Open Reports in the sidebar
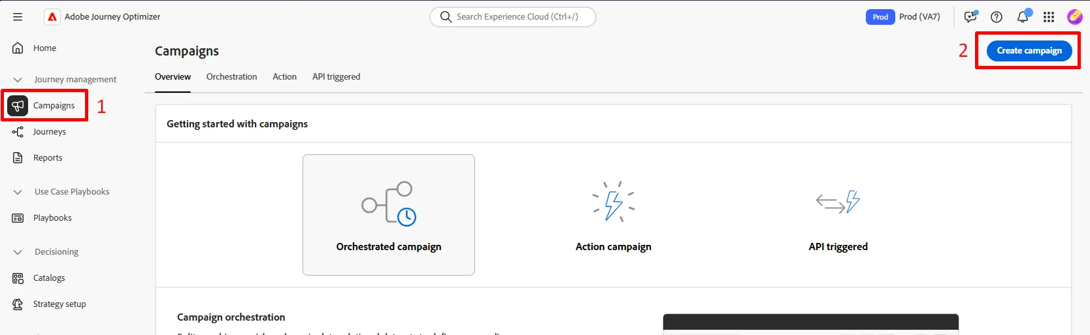This screenshot has width=1090, height=335. [x=48, y=158]
